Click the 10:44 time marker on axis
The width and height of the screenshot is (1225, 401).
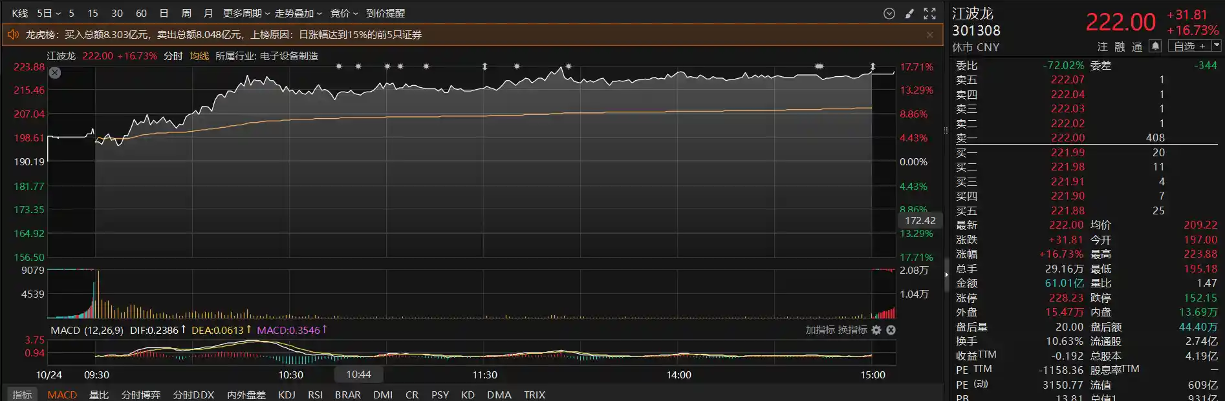(358, 375)
